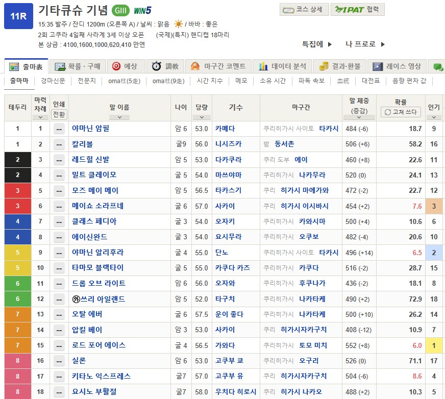Toggle print mark for 클래스 페디아

click(59, 221)
